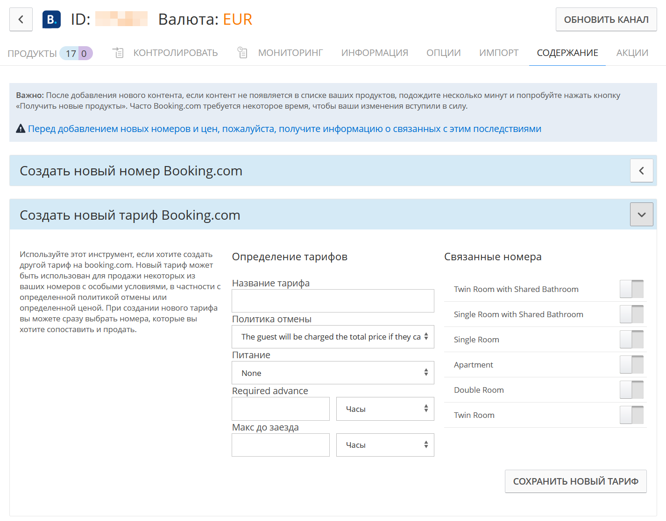Click the Twin Room with Shared Bathroom label
This screenshot has height=521, width=666.
(x=516, y=289)
